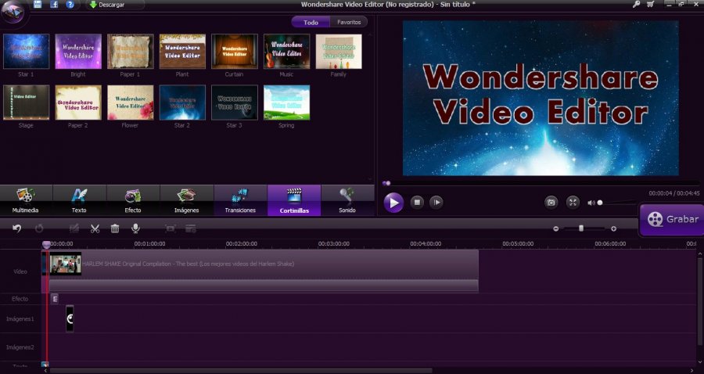This screenshot has width=704, height=374.
Task: Click the Grabar button
Action: click(x=673, y=220)
